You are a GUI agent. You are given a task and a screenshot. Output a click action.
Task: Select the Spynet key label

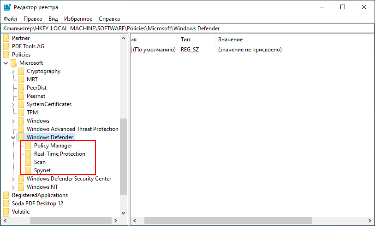tap(42, 170)
